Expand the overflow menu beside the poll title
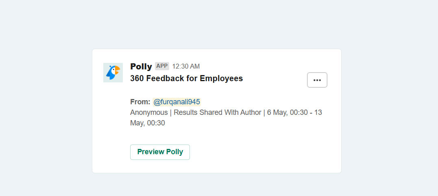Viewport: 438px width, 196px height. point(317,80)
